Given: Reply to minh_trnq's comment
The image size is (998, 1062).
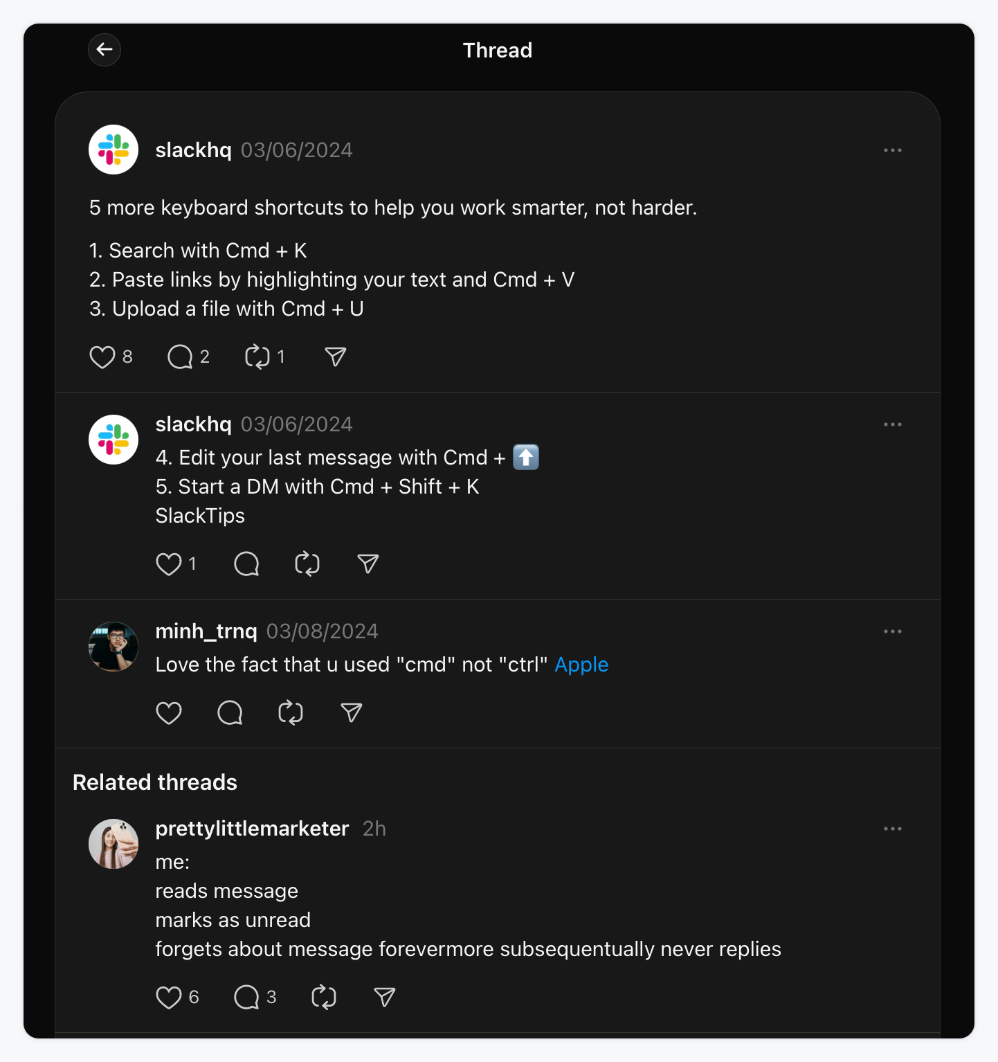Looking at the screenshot, I should coord(229,713).
